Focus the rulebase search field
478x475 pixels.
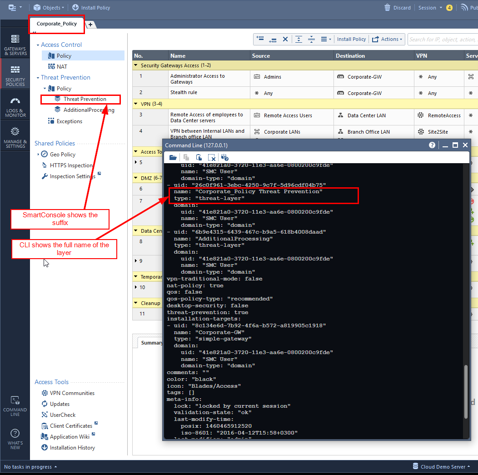click(443, 40)
